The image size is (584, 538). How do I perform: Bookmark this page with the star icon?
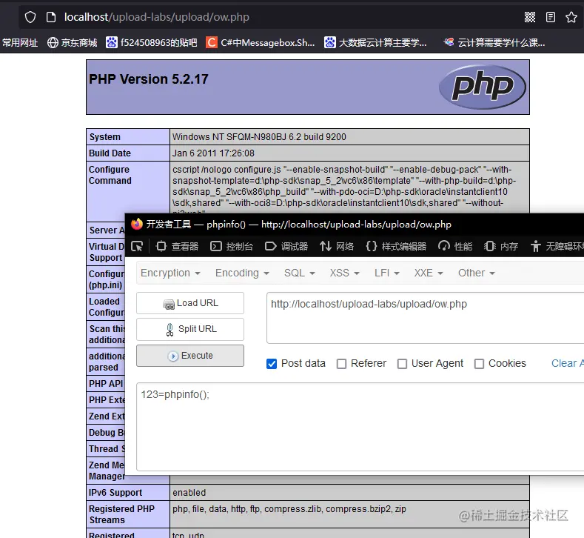[571, 17]
